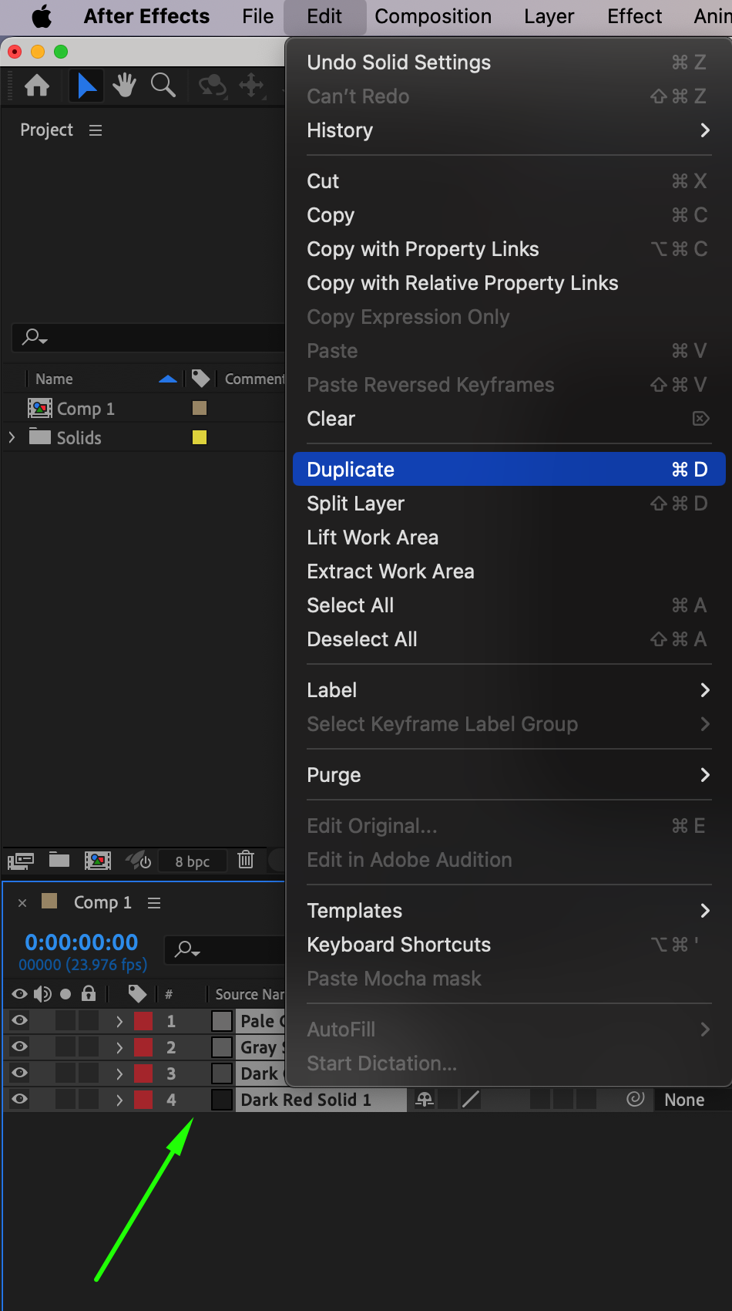Image resolution: width=732 pixels, height=1311 pixels.
Task: Click the current timecode 0:00:00:00
Action: coord(81,942)
